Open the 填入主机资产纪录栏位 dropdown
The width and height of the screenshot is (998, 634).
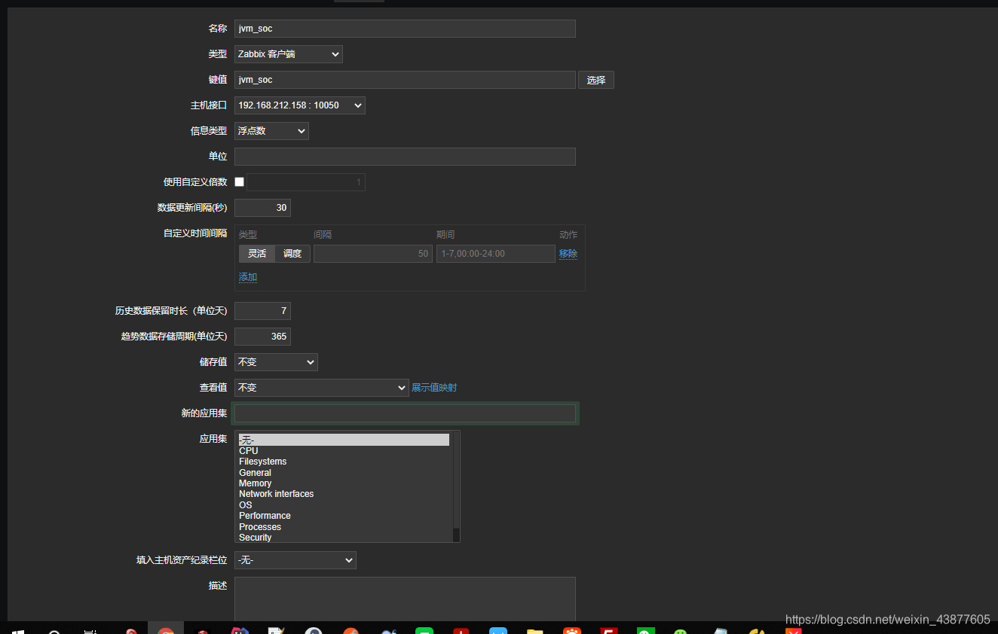(295, 560)
